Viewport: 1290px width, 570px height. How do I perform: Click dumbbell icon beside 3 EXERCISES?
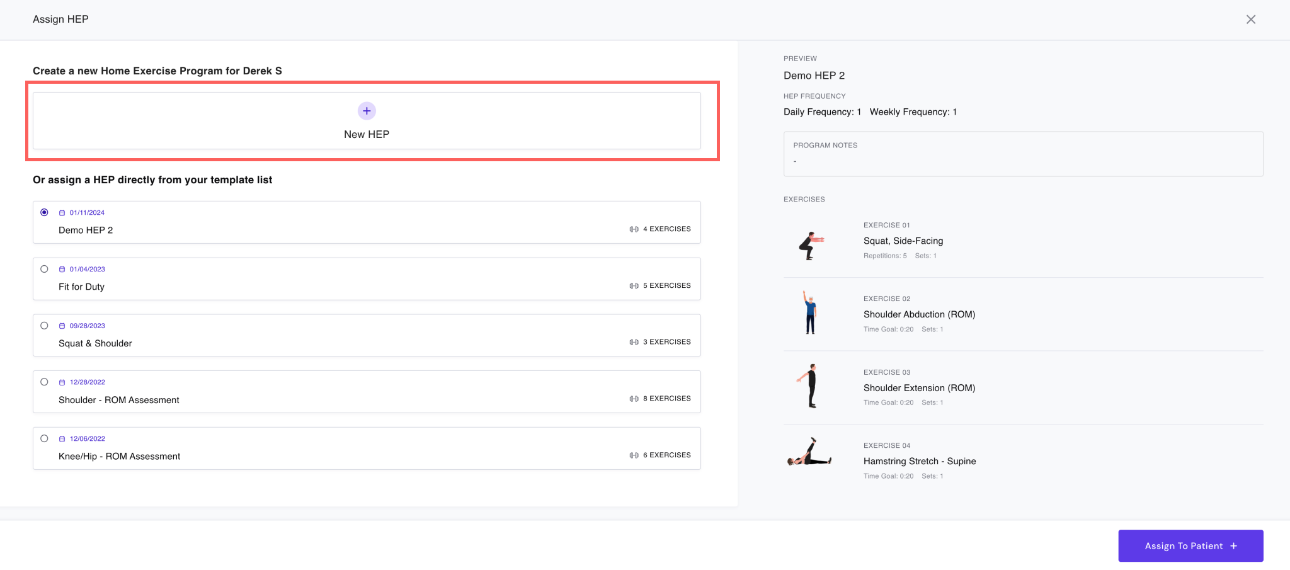click(x=634, y=342)
